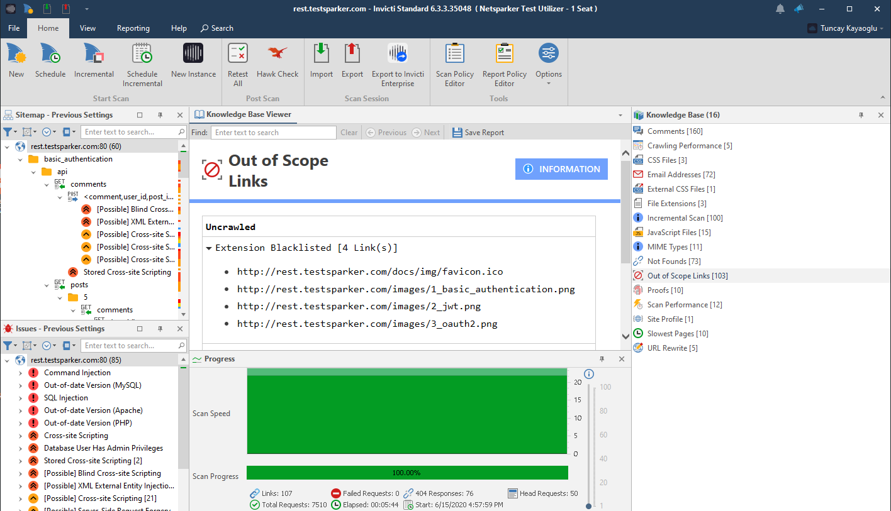Run the Hawk Check

point(277,61)
